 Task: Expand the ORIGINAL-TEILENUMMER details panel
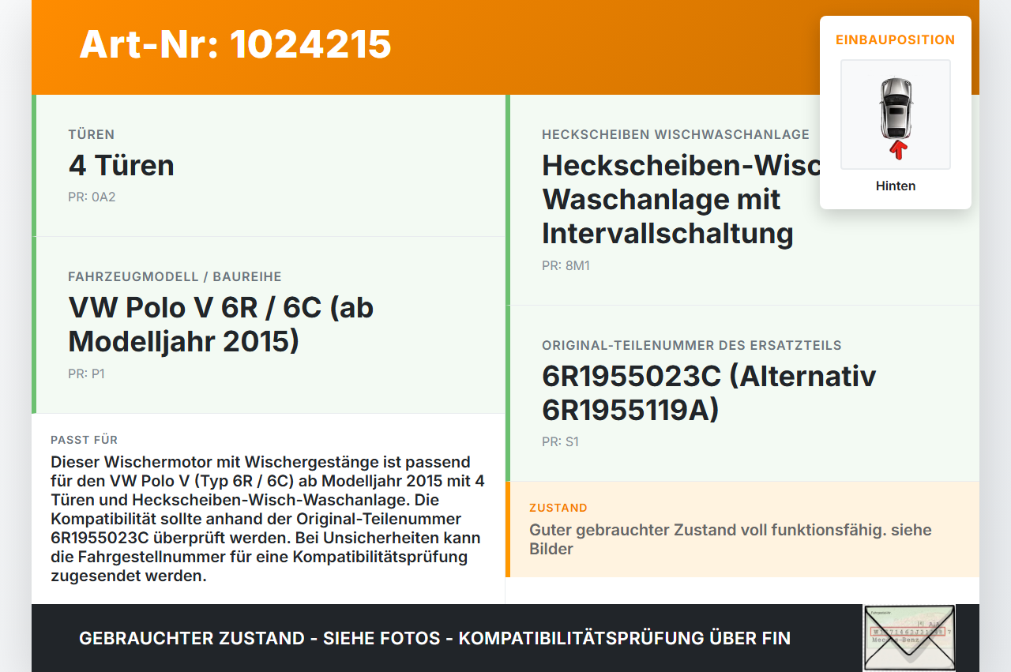tap(691, 345)
